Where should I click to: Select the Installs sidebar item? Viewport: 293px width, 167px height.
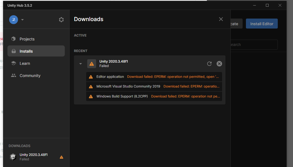[36, 51]
